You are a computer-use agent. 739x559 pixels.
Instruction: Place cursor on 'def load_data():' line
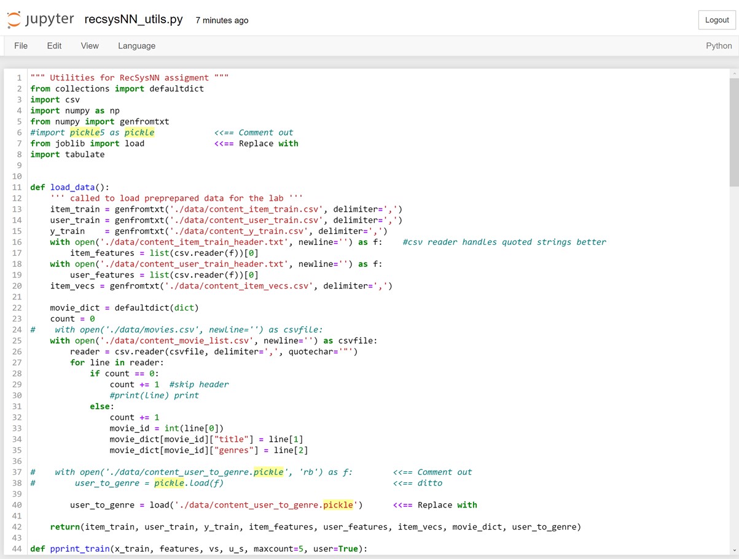click(69, 187)
